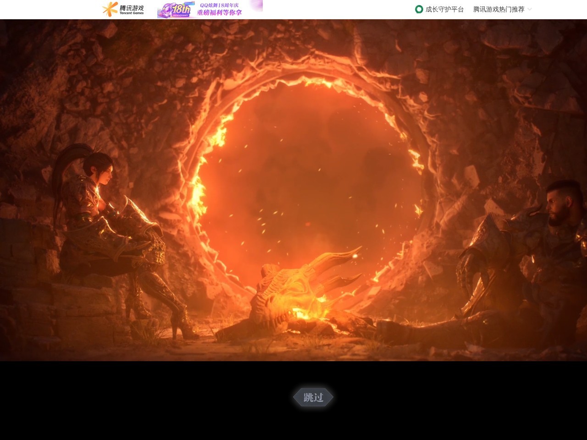Image resolution: width=587 pixels, height=440 pixels.
Task: Click the Tencent Games logo
Action: click(x=123, y=9)
